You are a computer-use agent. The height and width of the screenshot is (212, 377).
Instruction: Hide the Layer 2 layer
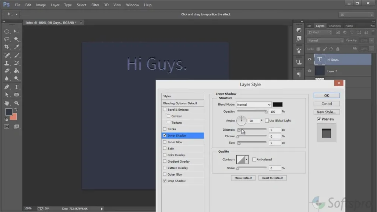(309, 71)
